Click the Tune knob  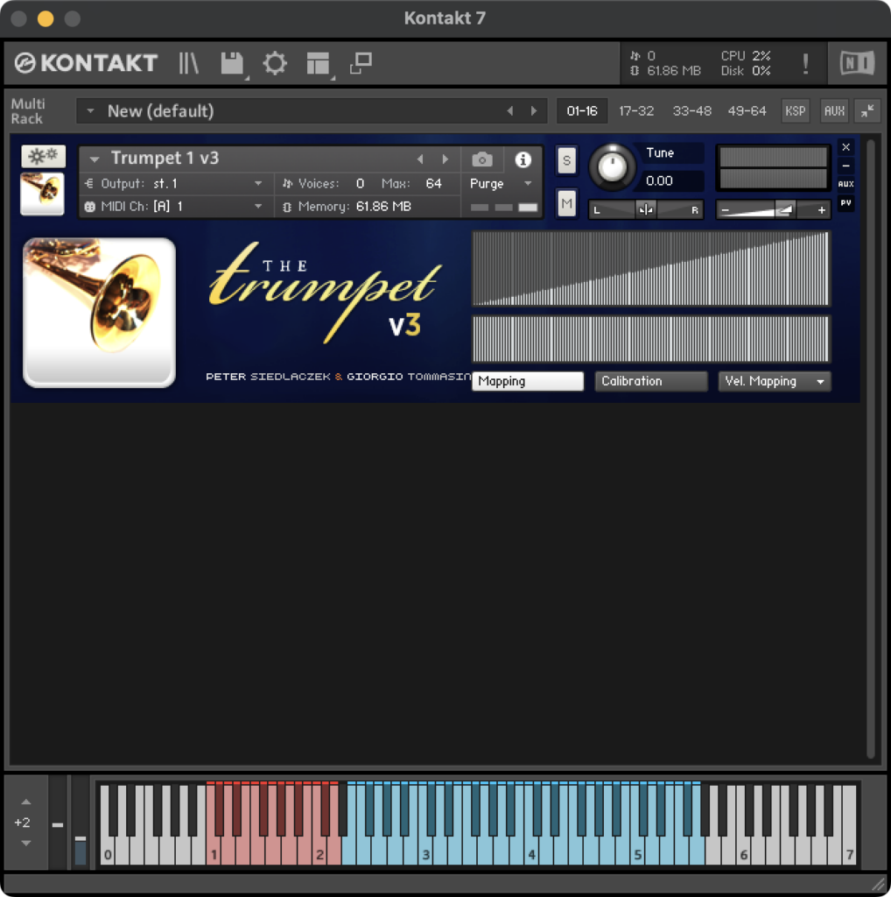pos(612,167)
